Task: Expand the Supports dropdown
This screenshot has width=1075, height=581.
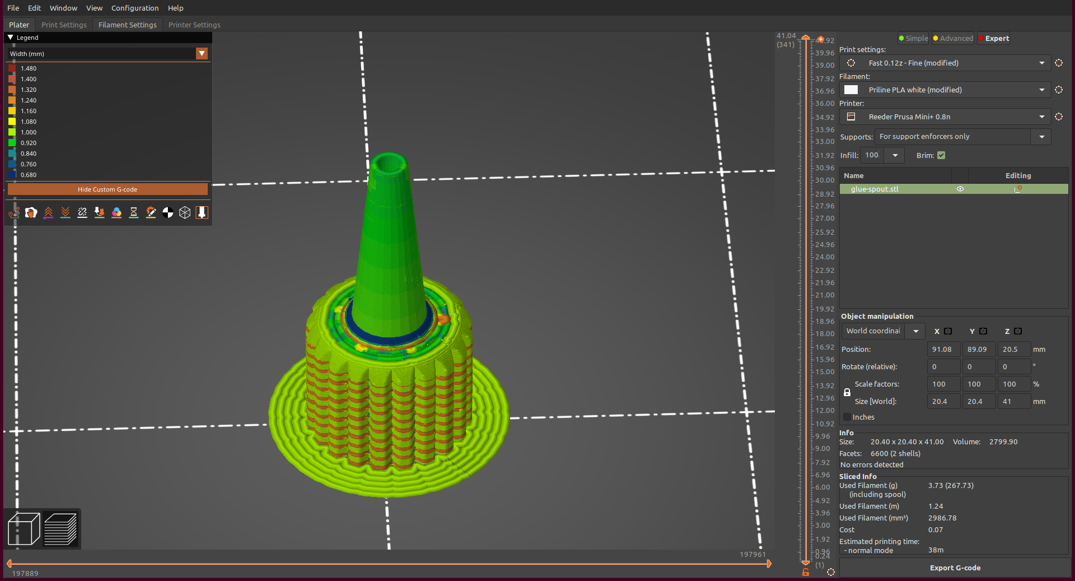Action: pos(1041,136)
